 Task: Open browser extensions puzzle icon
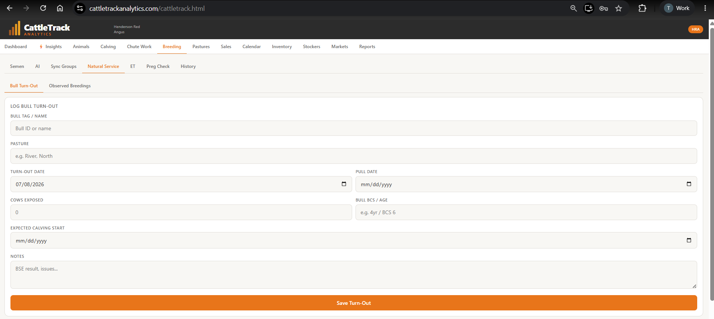642,8
